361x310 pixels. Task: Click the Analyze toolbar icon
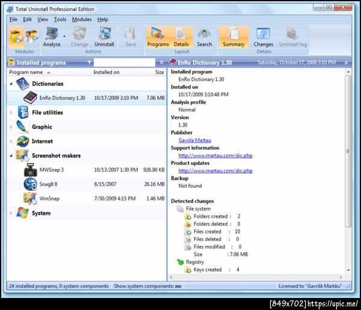click(x=52, y=37)
